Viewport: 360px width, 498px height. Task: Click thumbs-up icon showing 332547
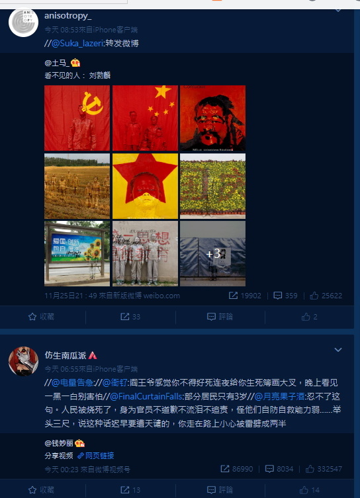[x=310, y=469]
